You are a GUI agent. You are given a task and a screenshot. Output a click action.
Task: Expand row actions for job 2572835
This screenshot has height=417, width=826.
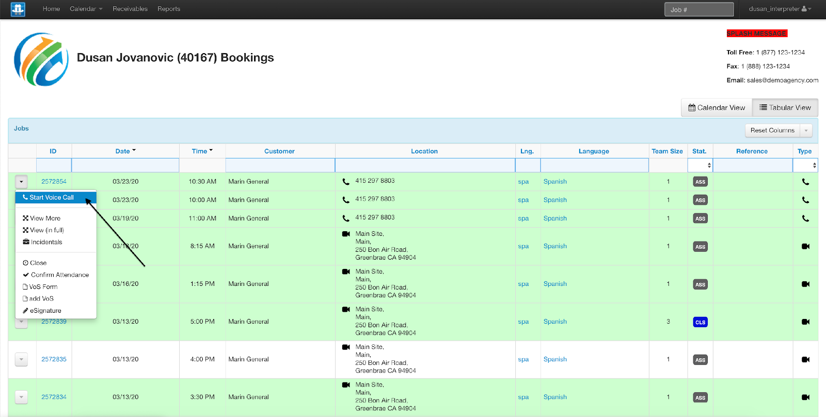tap(21, 359)
